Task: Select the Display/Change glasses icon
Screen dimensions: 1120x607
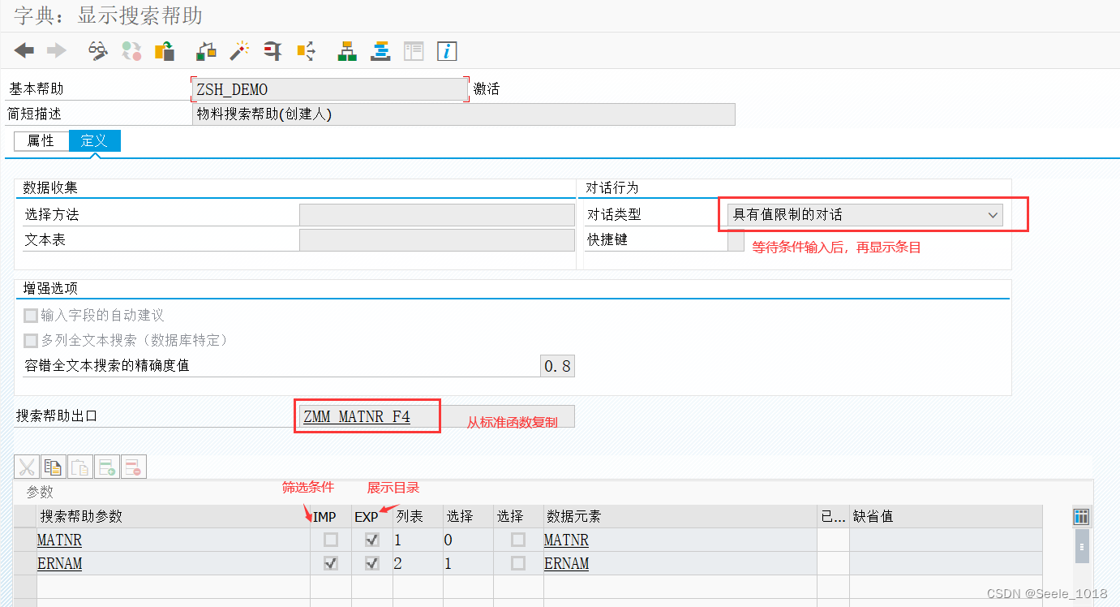Action: point(97,50)
